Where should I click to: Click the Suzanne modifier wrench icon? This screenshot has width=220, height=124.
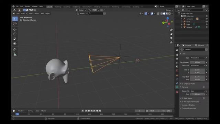196,27
